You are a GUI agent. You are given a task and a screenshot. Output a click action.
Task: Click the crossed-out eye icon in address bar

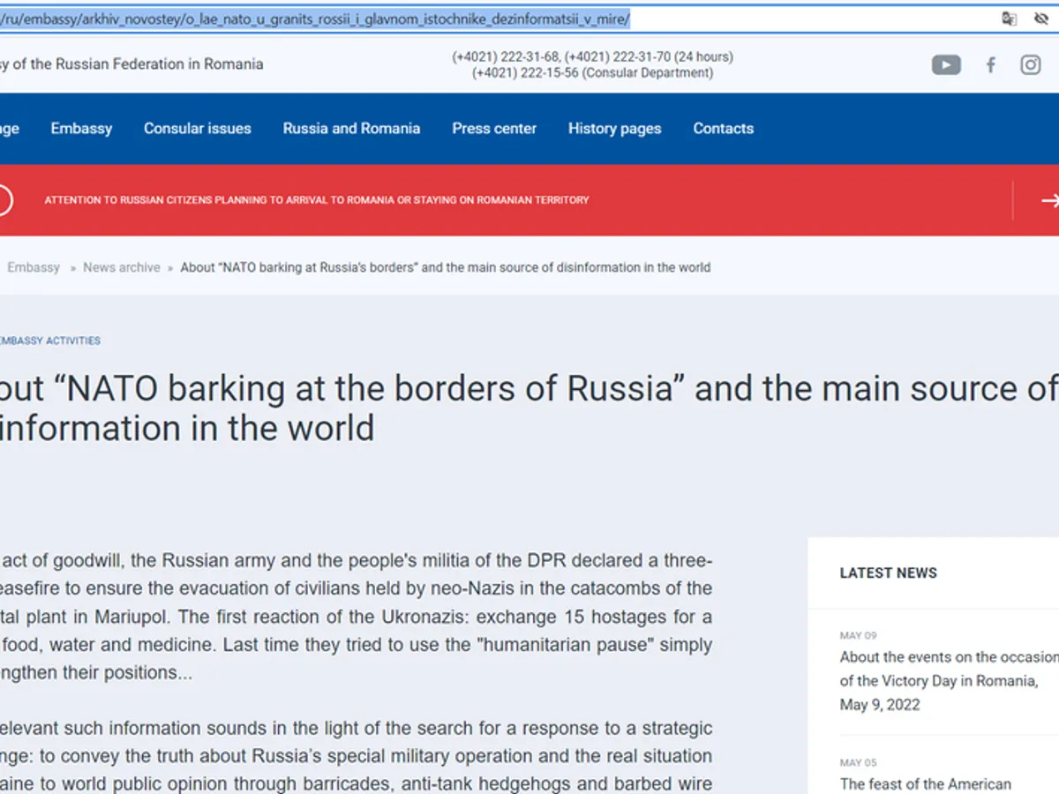pyautogui.click(x=1040, y=19)
